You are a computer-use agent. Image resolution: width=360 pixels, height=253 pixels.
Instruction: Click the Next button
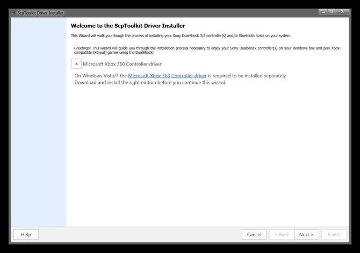click(x=306, y=234)
